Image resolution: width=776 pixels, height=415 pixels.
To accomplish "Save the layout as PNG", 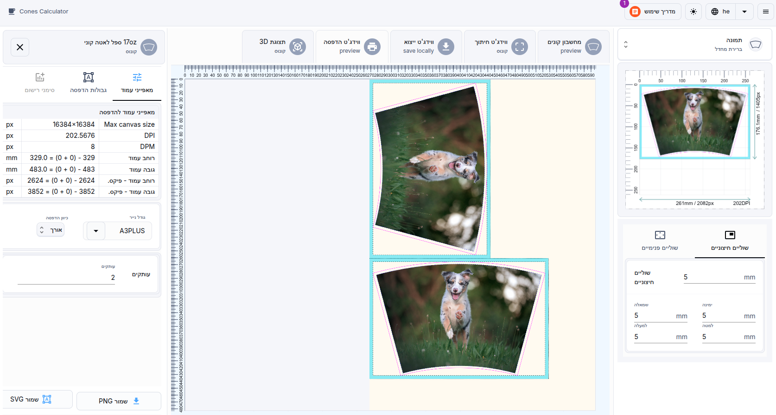I will coord(119,401).
